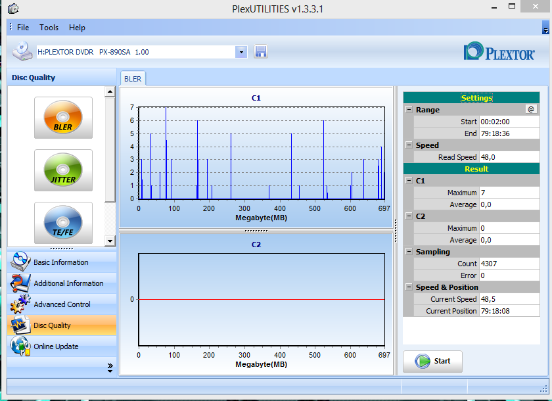The image size is (552, 401).
Task: Collapse the C2 result group
Action: (x=409, y=216)
